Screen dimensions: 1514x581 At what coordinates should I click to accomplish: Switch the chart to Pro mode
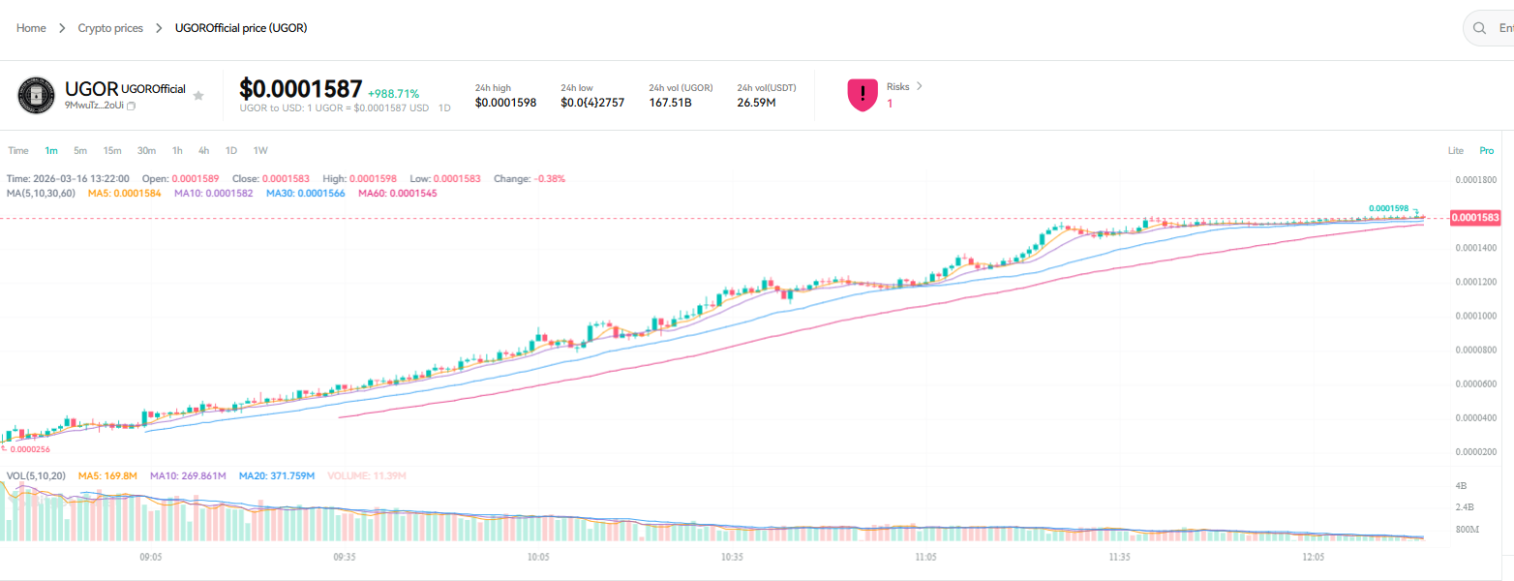pyautogui.click(x=1487, y=150)
